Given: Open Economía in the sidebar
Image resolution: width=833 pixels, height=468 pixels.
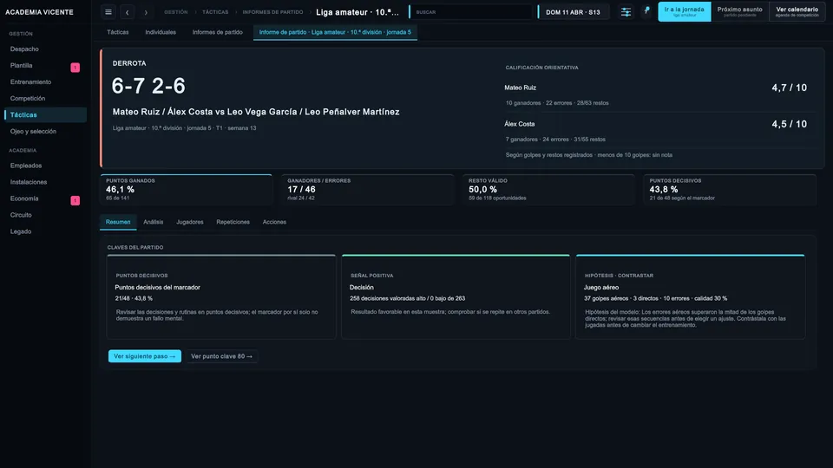Looking at the screenshot, I should 45,198.
